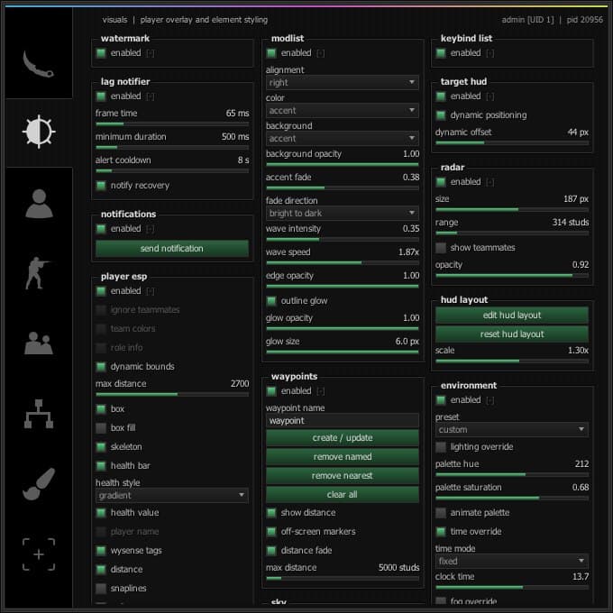The width and height of the screenshot is (613, 613).
Task: Select the half-sun visuals sidebar tab
Action: (38, 132)
